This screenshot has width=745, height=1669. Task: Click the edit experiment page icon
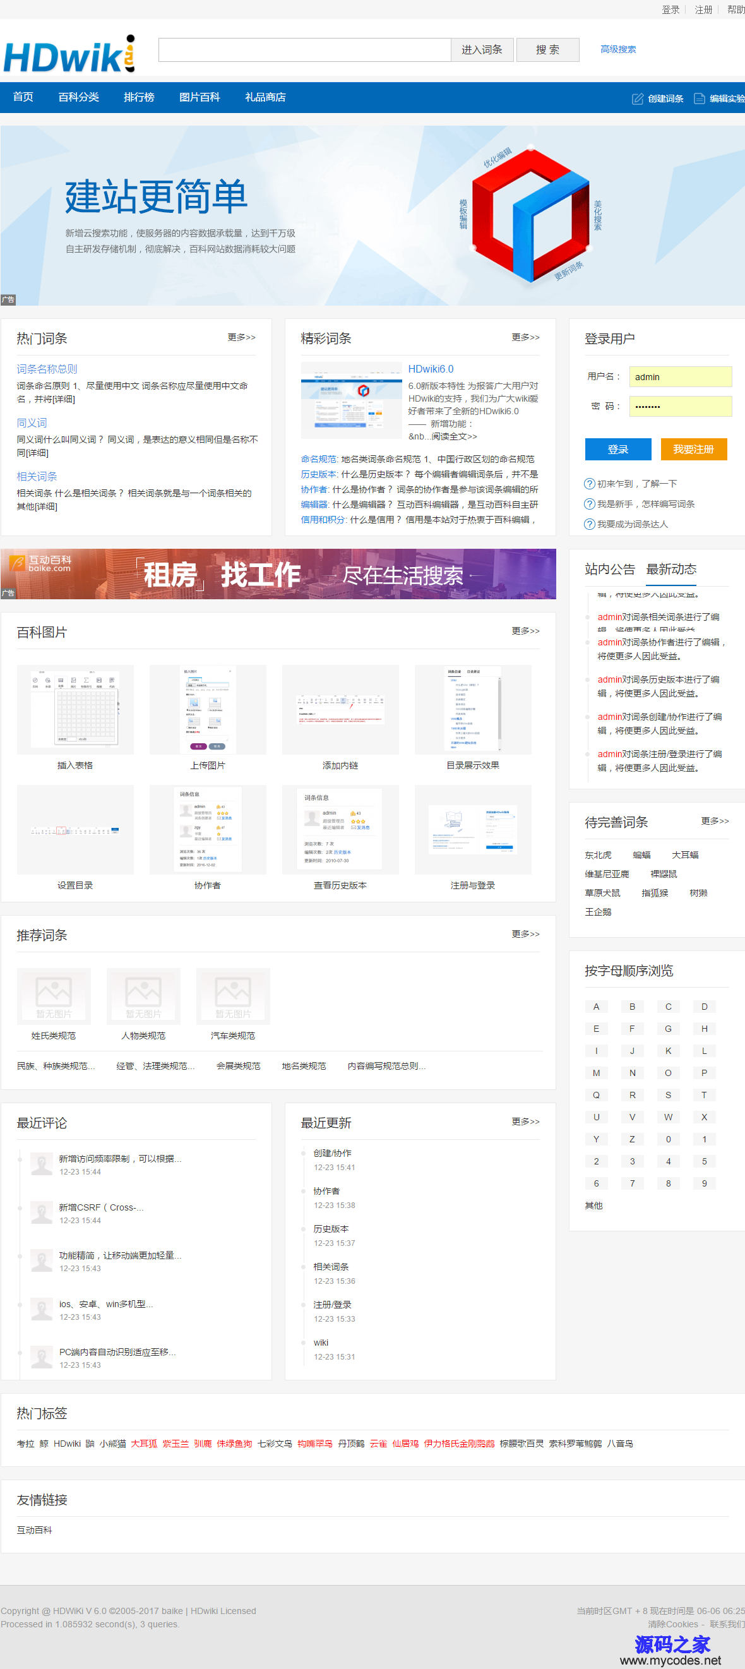tap(699, 99)
